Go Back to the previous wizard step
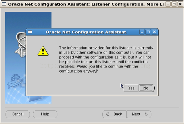This screenshot has width=184, height=124. [x=114, y=114]
